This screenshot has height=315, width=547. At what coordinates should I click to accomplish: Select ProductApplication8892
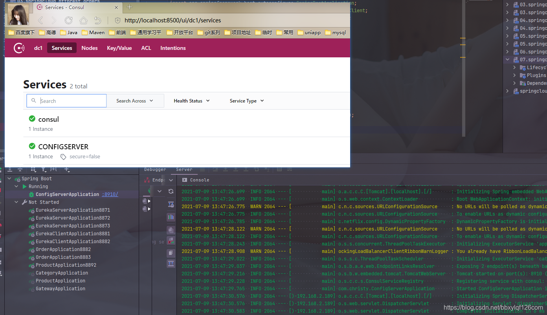[66, 265]
